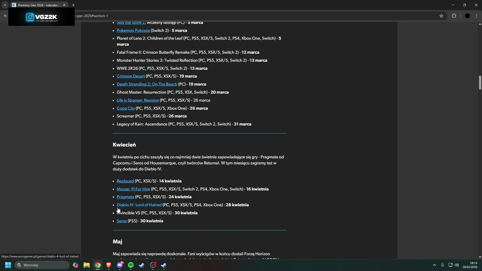This screenshot has height=271, width=482.
Task: Click the address bar URL text
Action: [92, 16]
